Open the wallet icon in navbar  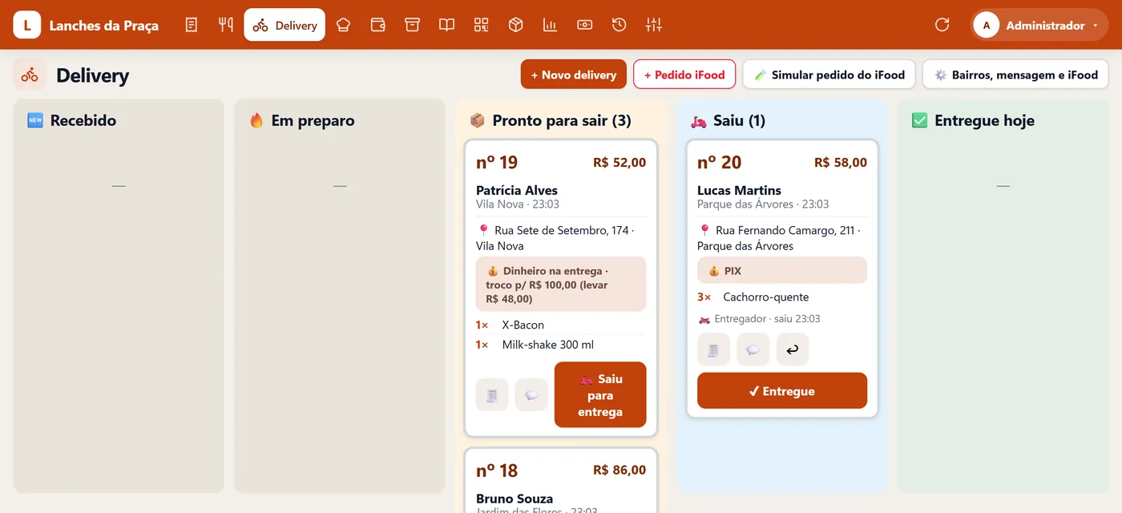tap(378, 25)
